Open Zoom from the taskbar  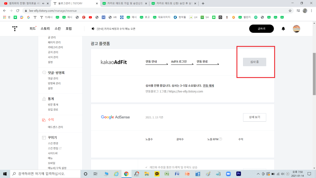(x=228, y=174)
